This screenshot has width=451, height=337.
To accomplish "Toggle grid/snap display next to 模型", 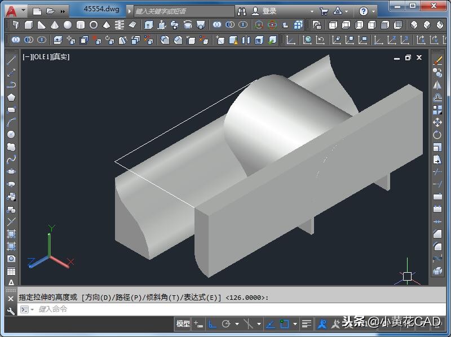I will (198, 324).
